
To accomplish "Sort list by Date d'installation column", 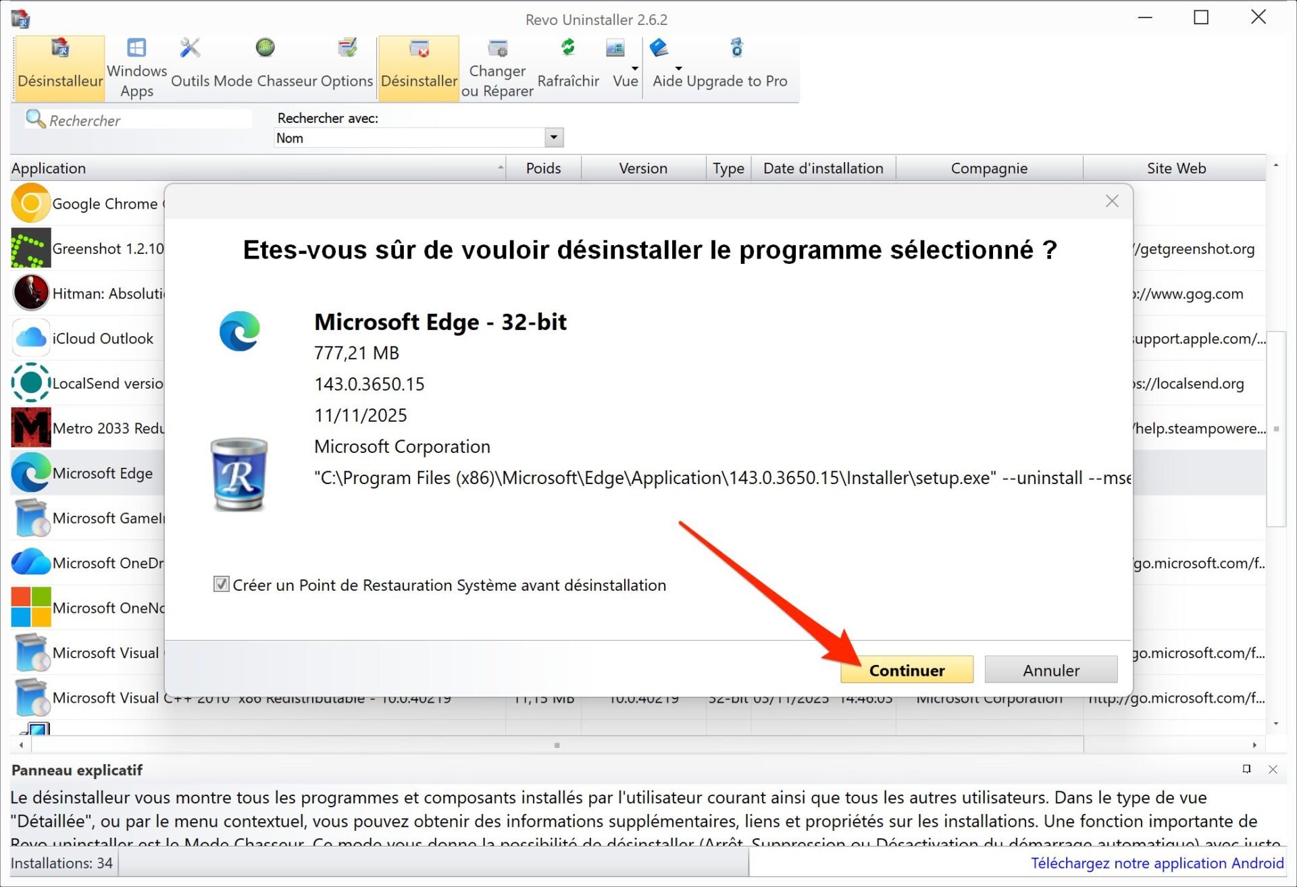I will 823,168.
